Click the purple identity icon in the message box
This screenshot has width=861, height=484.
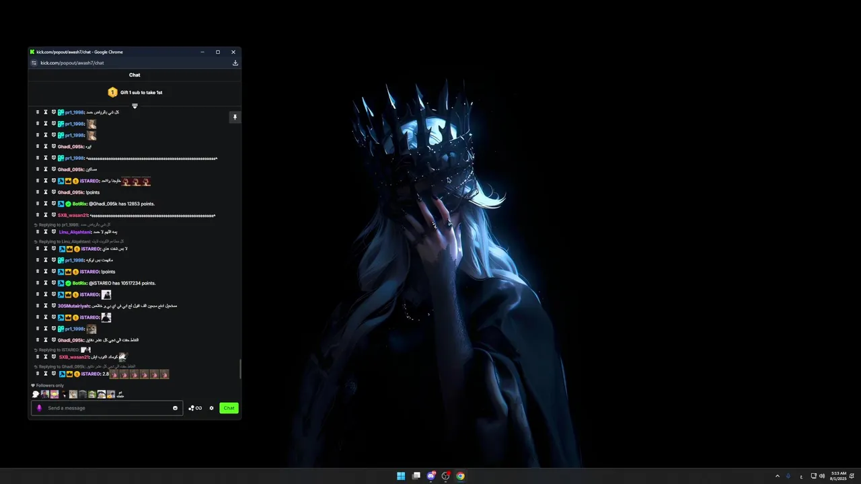(39, 408)
